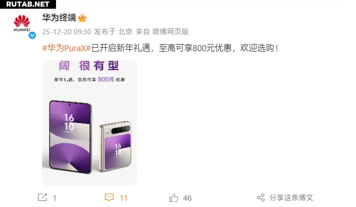Click the unfolded purple phone in image
The image size is (356, 207).
70,137
